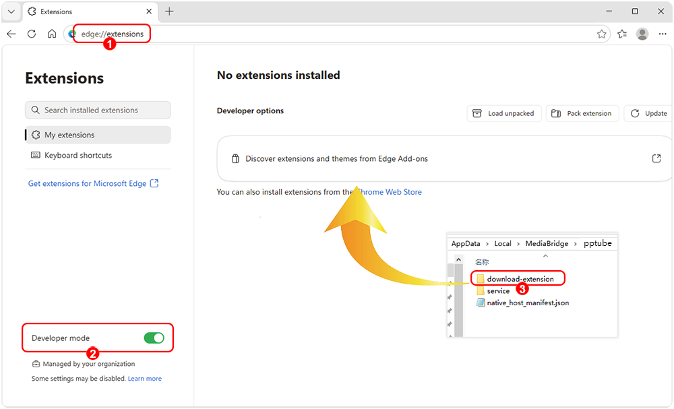Open Discover extensions and themes card
The width and height of the screenshot is (674, 409).
click(x=444, y=158)
